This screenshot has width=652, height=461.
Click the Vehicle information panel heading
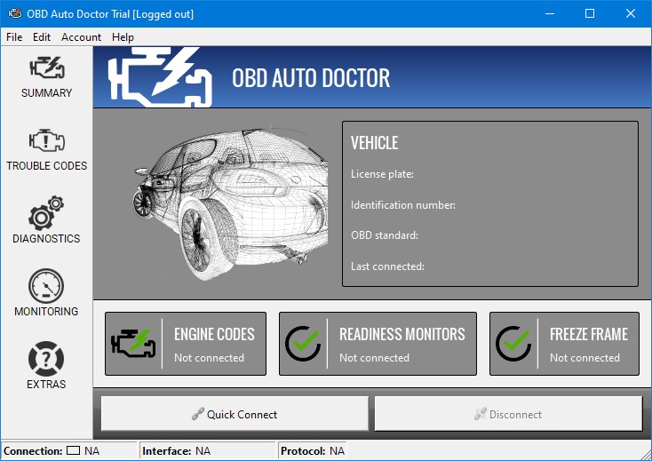click(374, 143)
